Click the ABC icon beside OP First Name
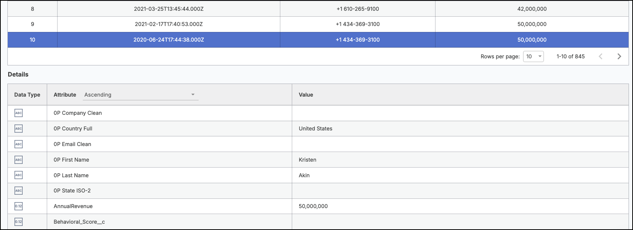The image size is (633, 230). point(19,160)
